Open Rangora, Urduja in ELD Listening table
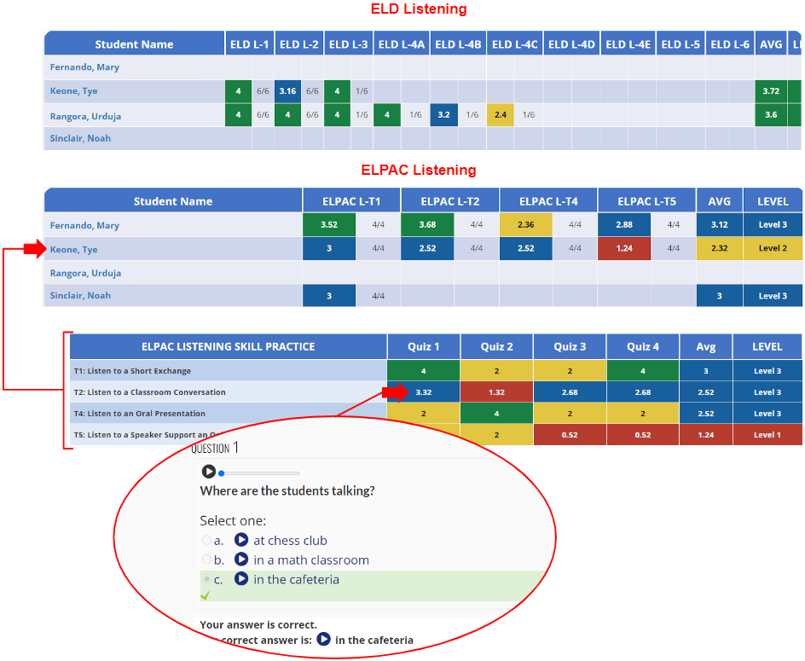This screenshot has height=661, width=805. (85, 116)
